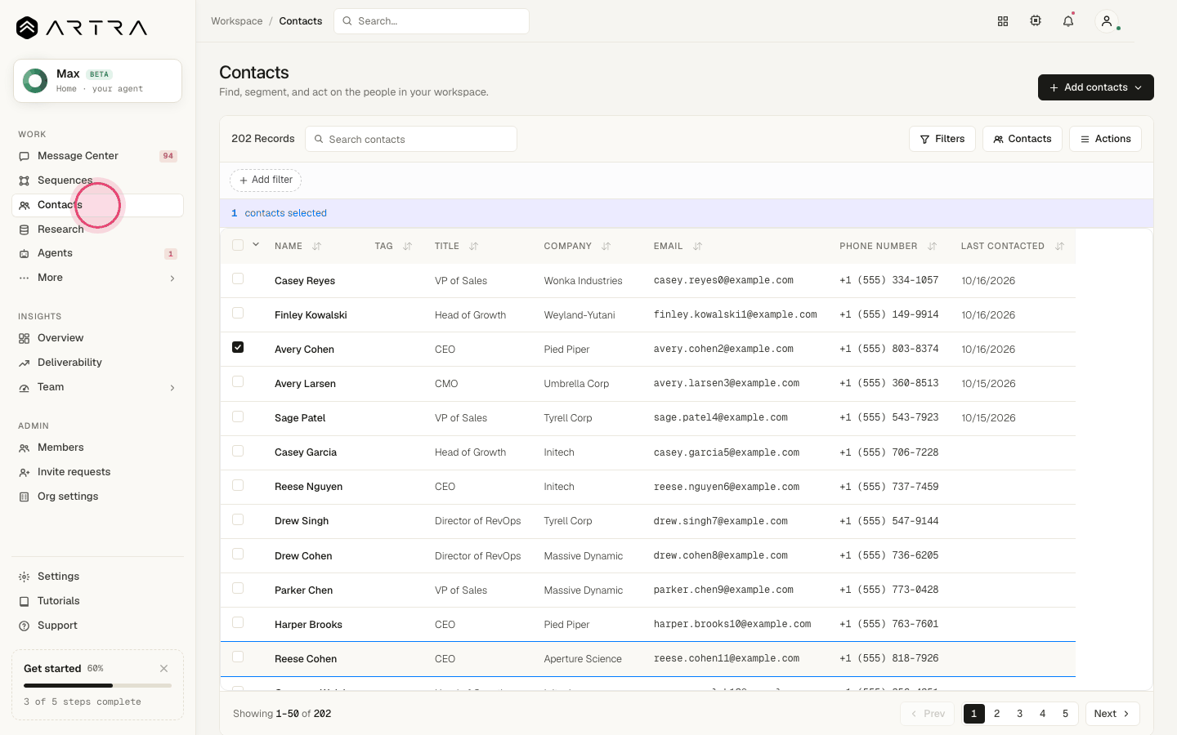1177x735 pixels.
Task: Sort by the Last Contacted column sort icon
Action: click(x=1059, y=247)
